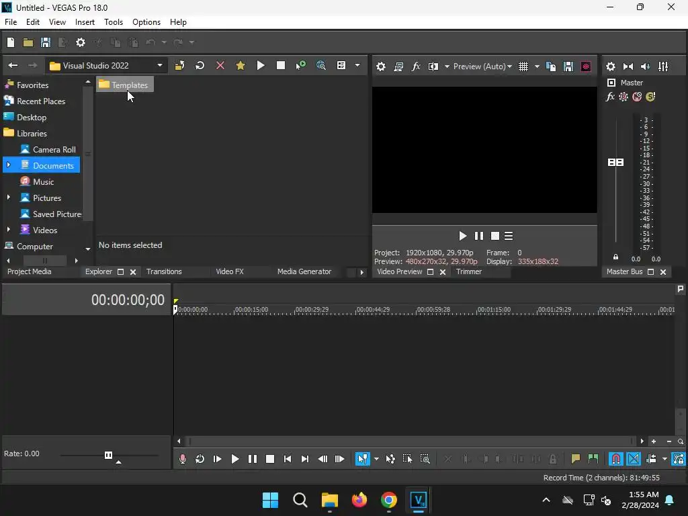Click the Explorer toolbar globe magnifier icon

click(321, 66)
